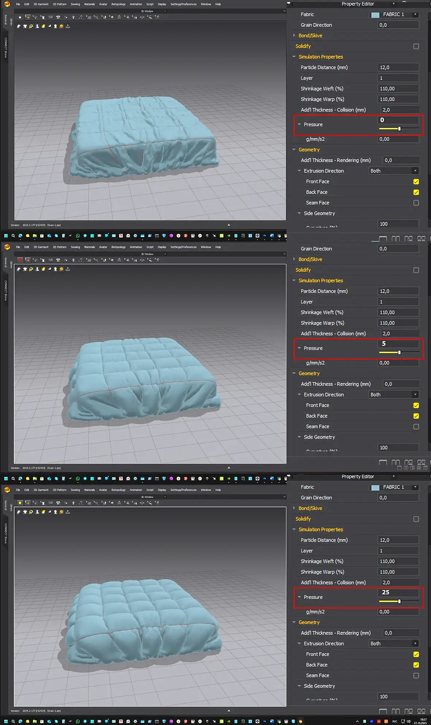Click the Pressure slider below value 0

[398, 128]
